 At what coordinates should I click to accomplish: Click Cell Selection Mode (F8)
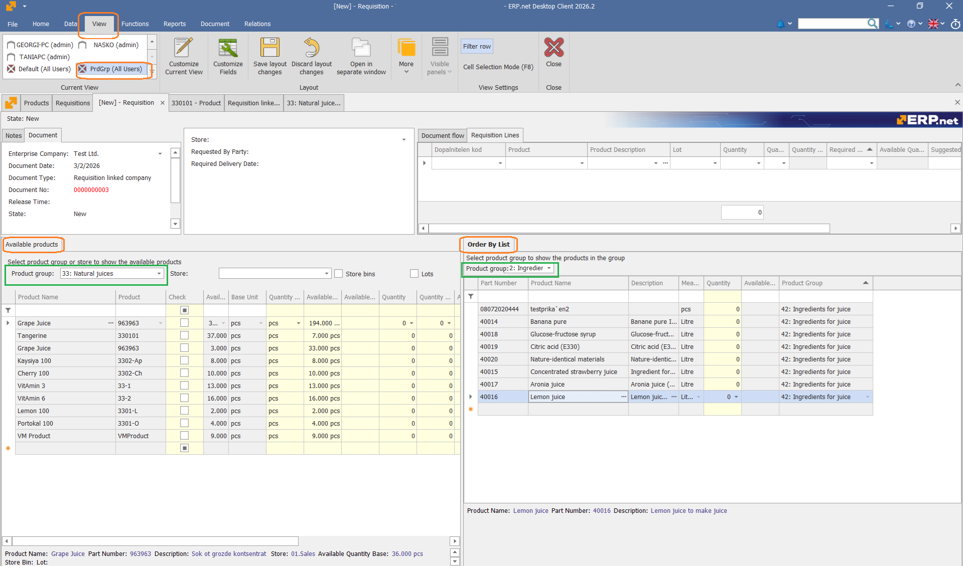(x=498, y=67)
